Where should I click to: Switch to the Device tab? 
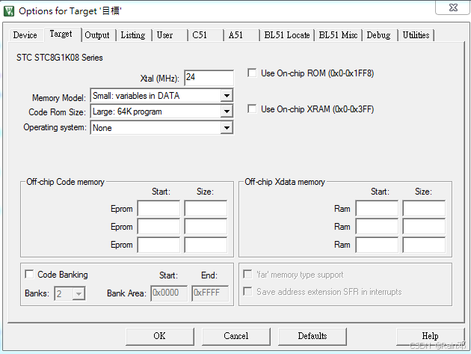(25, 35)
